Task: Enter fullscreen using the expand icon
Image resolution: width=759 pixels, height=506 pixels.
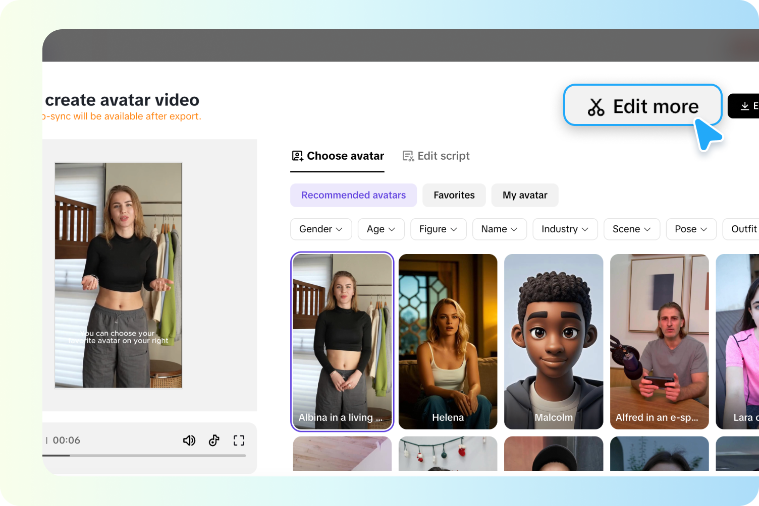Action: click(x=239, y=440)
